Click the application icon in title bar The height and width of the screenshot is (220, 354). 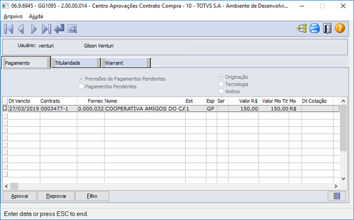(5, 6)
